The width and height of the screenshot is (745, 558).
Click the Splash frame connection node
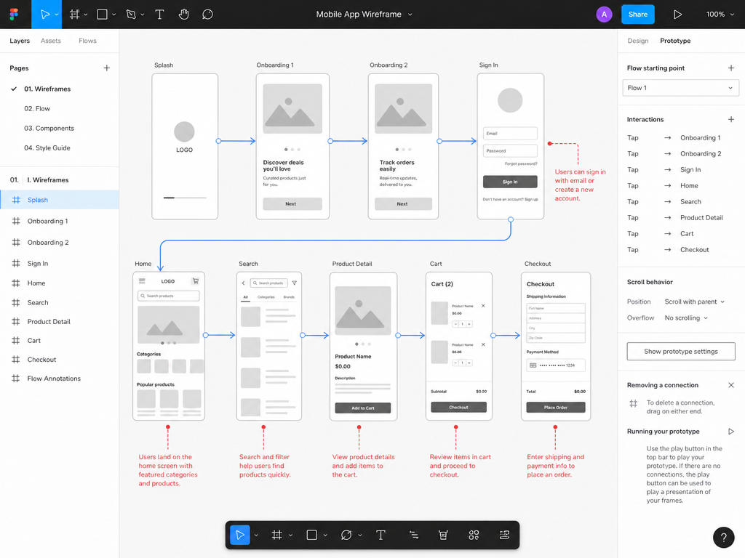(x=218, y=141)
